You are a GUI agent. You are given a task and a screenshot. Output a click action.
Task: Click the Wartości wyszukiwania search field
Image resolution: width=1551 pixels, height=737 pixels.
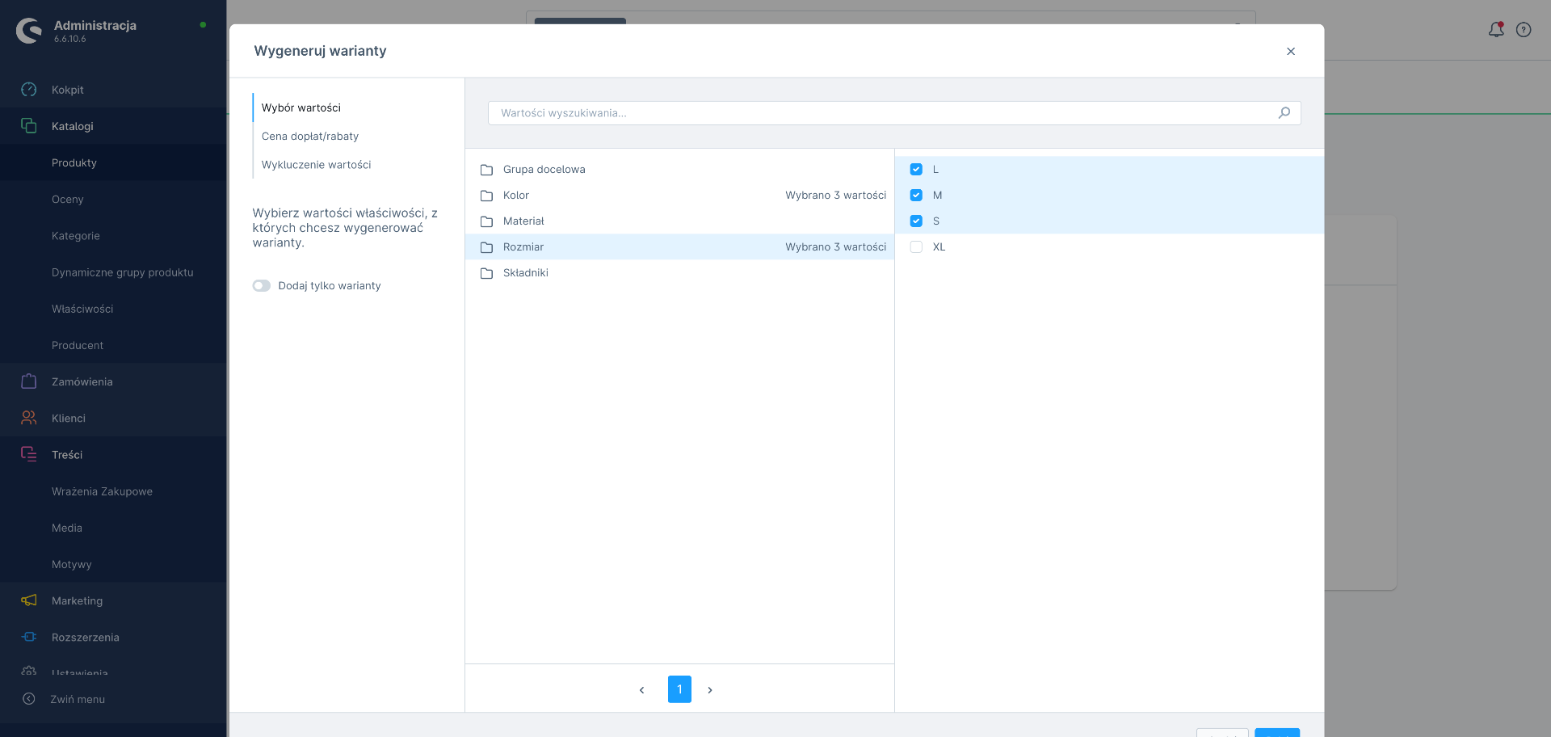(x=881, y=113)
